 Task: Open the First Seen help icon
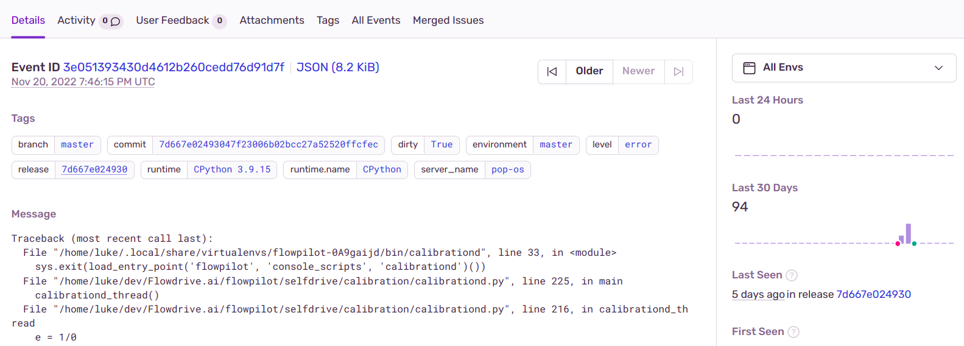click(x=793, y=332)
